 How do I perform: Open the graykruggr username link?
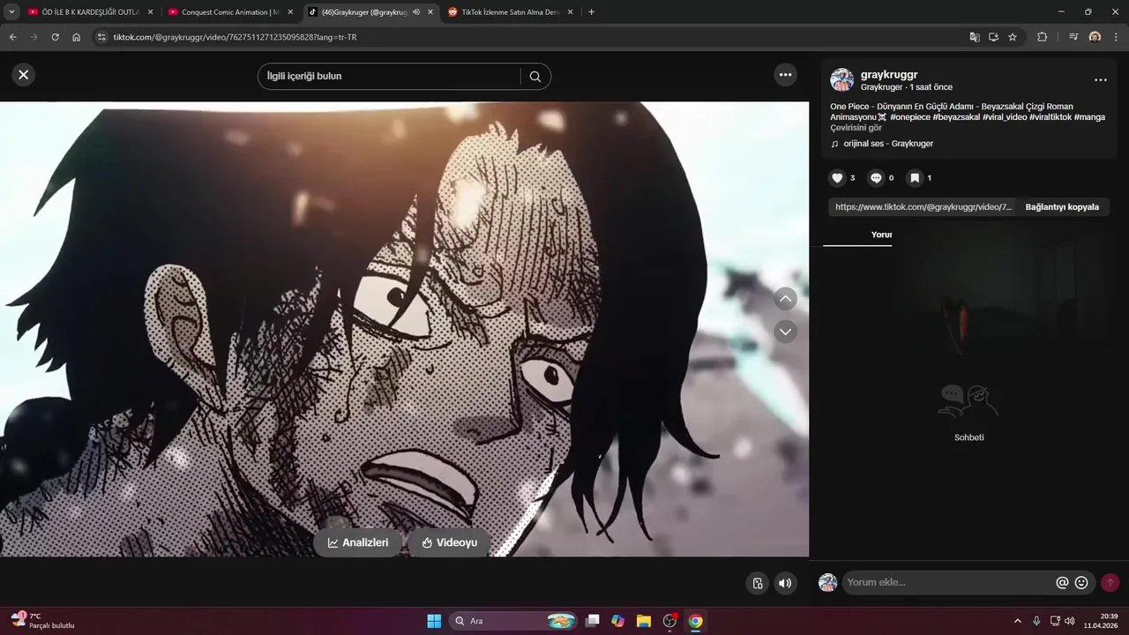889,75
